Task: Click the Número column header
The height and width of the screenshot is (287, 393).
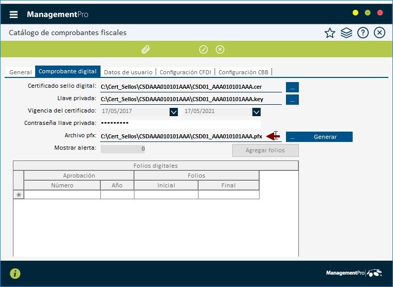Action: coord(62,185)
